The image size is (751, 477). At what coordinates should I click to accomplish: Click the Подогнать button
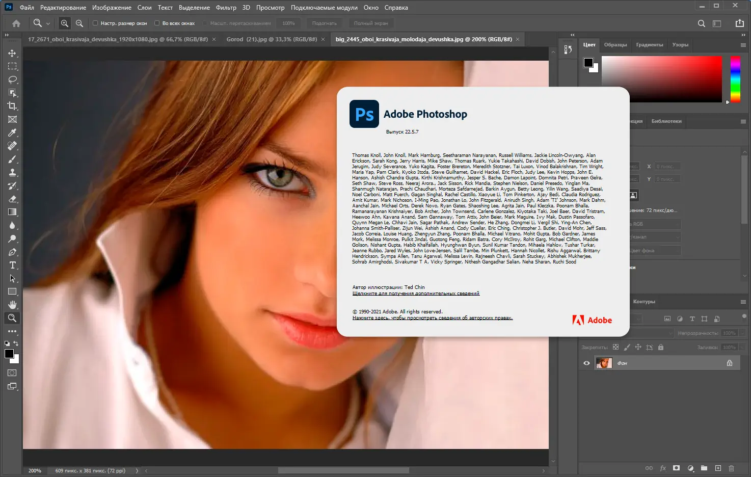[x=325, y=23]
